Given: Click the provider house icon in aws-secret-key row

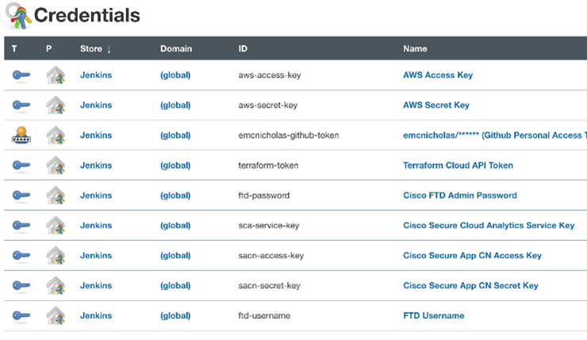Looking at the screenshot, I should (56, 105).
